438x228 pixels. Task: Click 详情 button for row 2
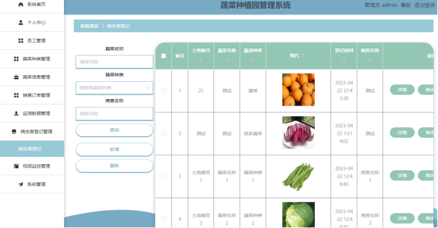point(402,133)
